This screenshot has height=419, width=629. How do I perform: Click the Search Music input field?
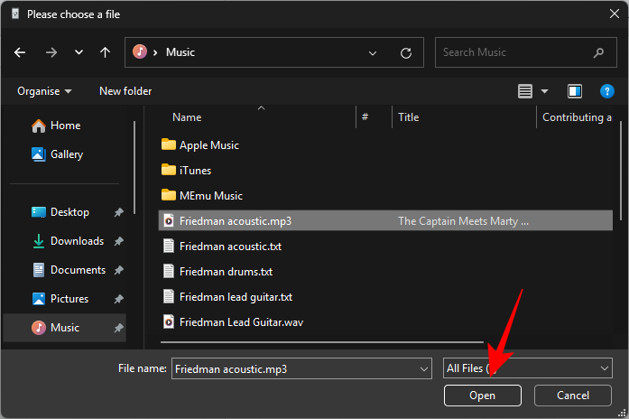coord(514,52)
